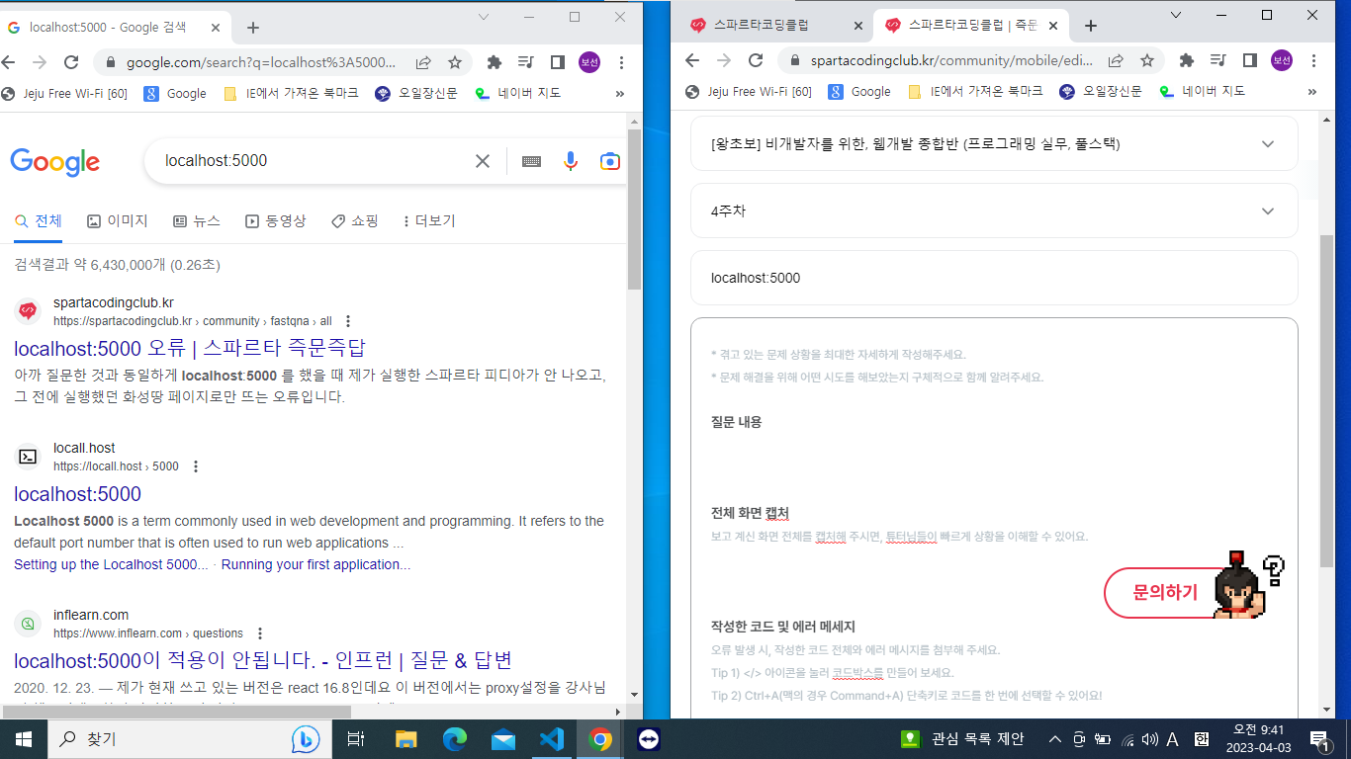Open result localhost:5000 오류 | 스파르타 즉문즉답
The height and width of the screenshot is (759, 1351).
[190, 348]
